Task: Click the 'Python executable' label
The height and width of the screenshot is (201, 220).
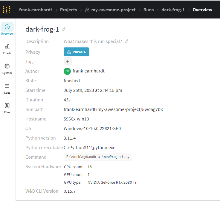Action: coord(44,148)
